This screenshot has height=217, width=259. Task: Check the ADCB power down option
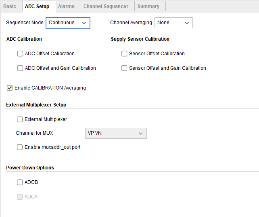[x=20, y=182]
